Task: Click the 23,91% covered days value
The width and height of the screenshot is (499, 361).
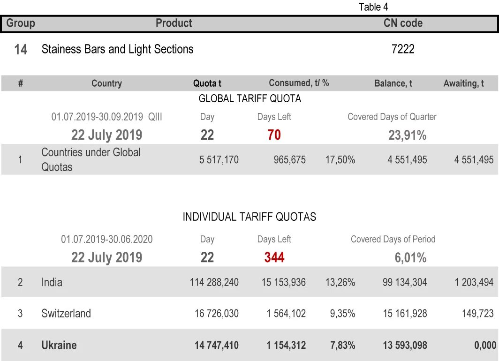Action: pos(408,135)
